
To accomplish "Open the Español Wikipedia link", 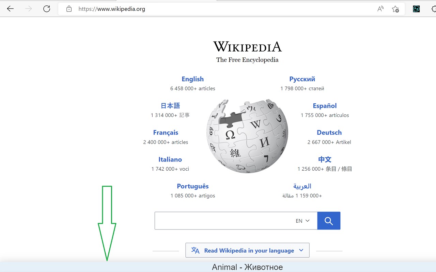I will tap(325, 106).
